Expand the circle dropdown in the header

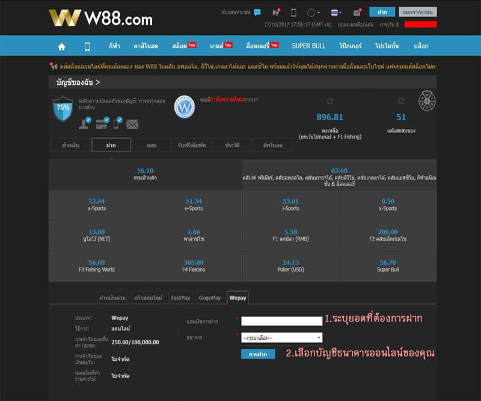(313, 13)
